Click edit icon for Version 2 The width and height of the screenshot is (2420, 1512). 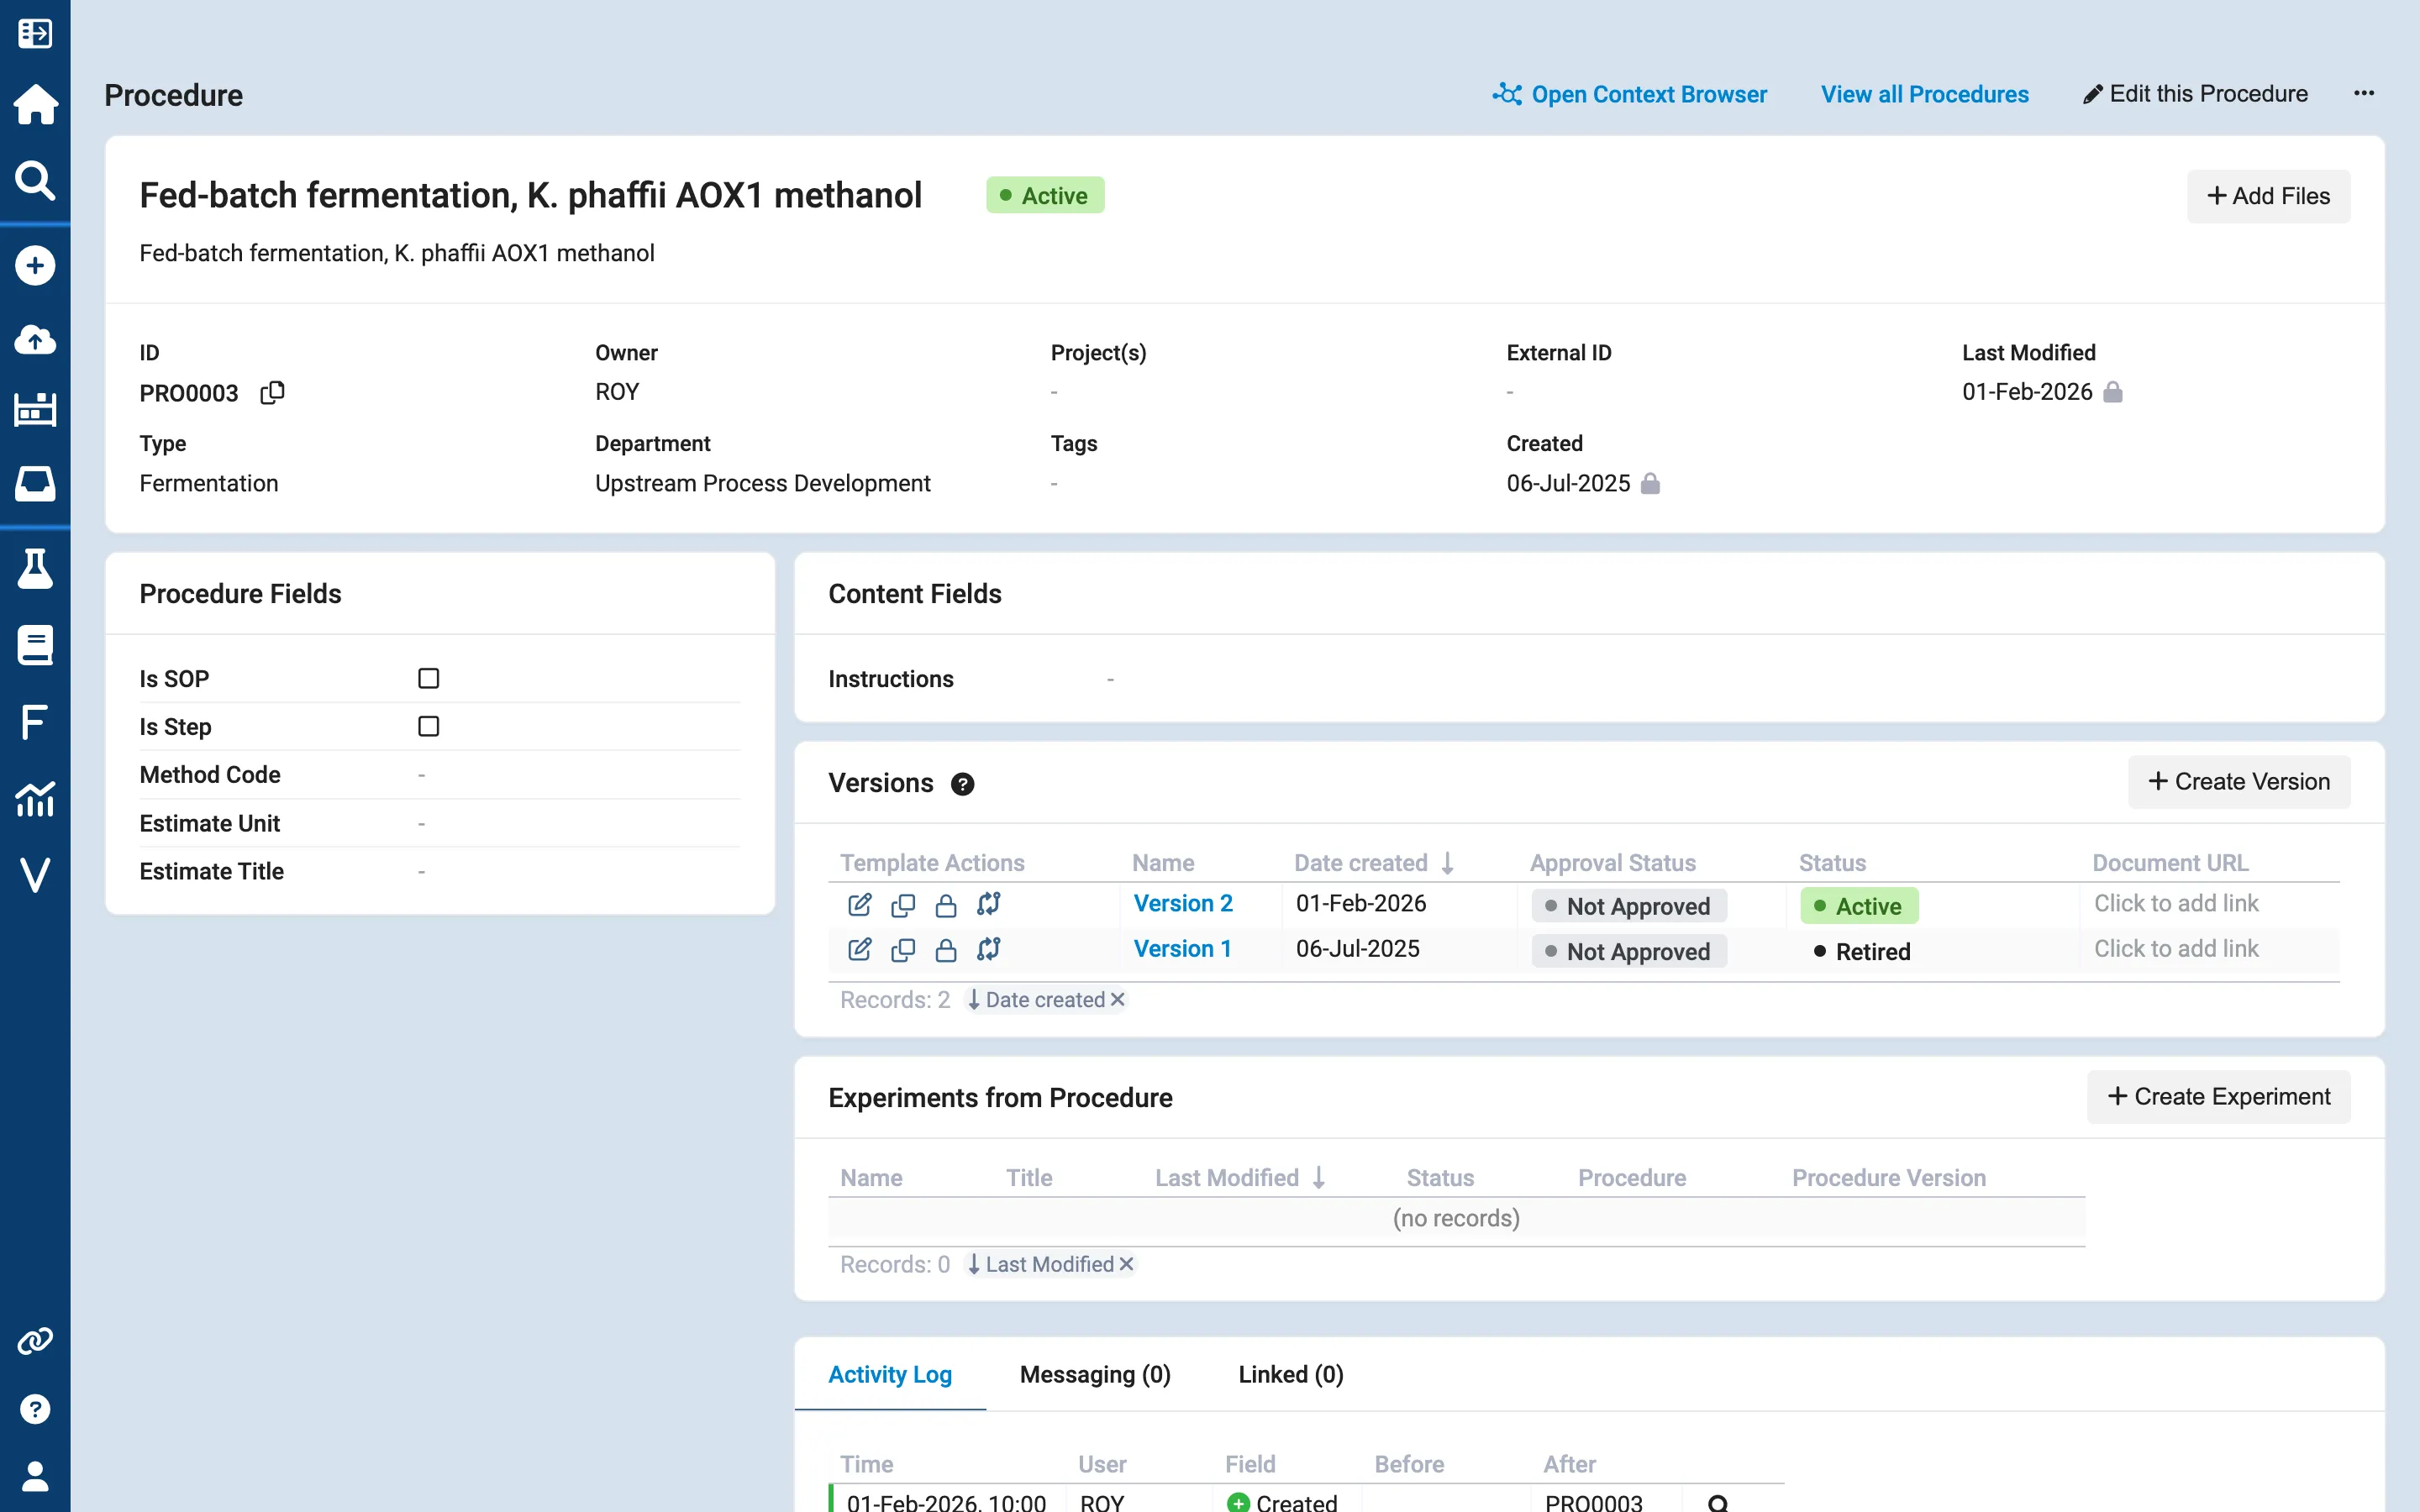[x=859, y=904]
